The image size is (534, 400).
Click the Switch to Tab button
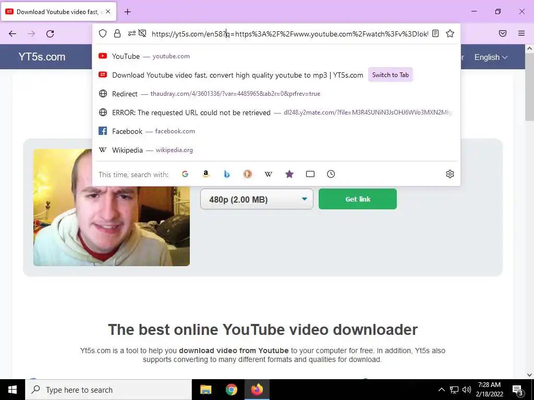coord(390,75)
